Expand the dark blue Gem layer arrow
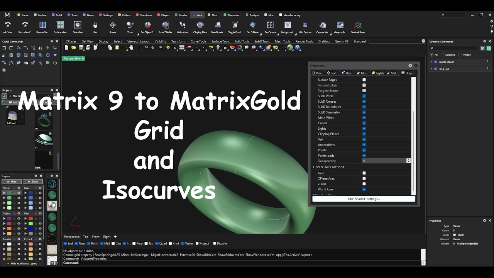 pyautogui.click(x=26, y=193)
